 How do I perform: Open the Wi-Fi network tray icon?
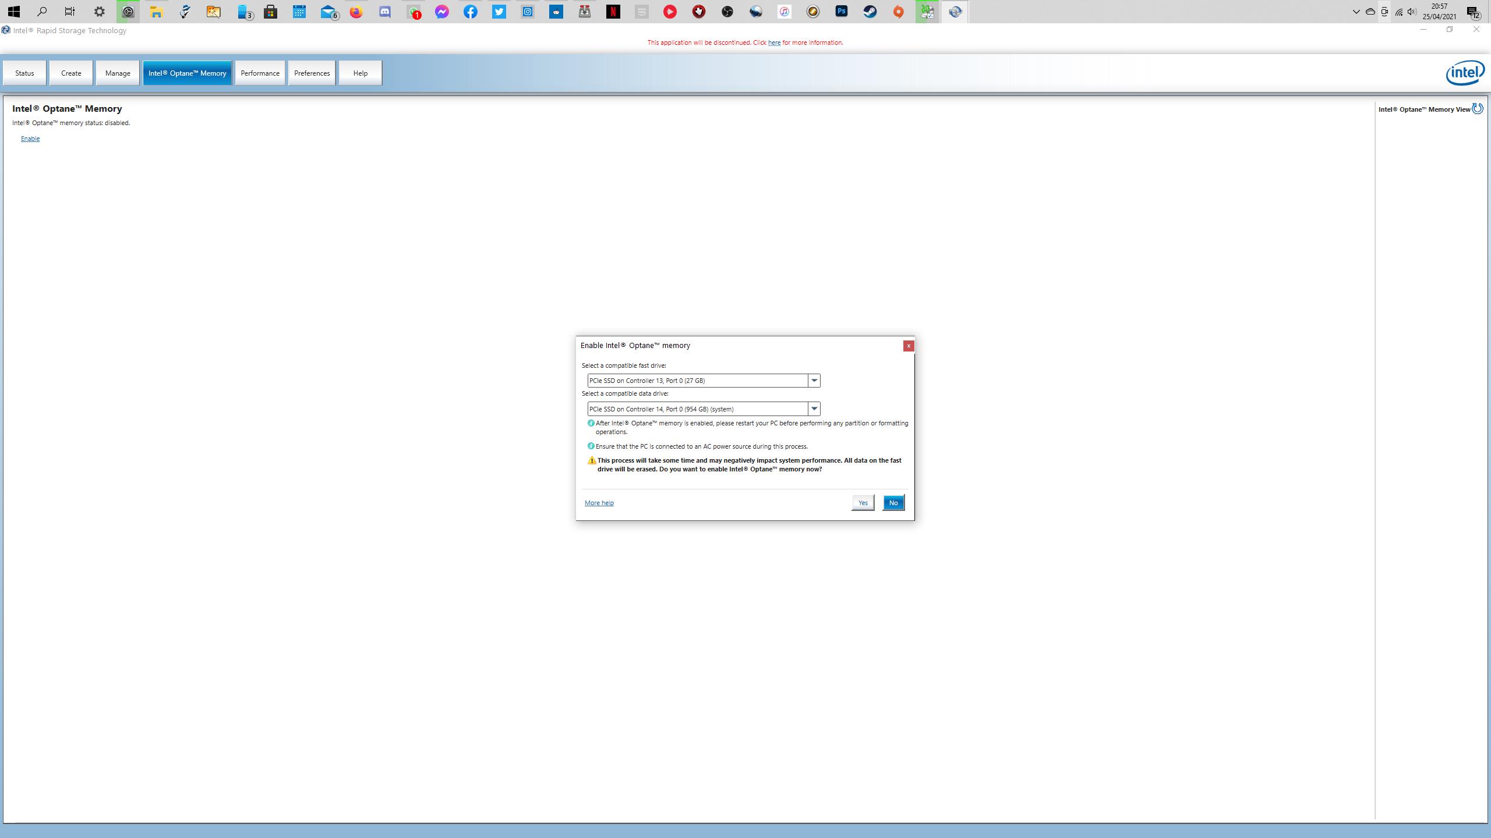1399,12
